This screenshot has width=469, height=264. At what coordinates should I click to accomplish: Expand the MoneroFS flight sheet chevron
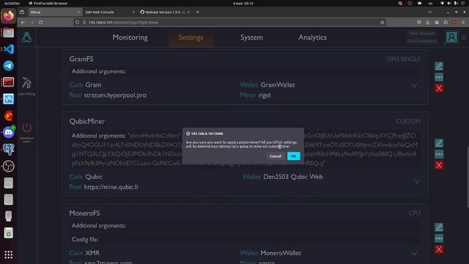click(414, 254)
